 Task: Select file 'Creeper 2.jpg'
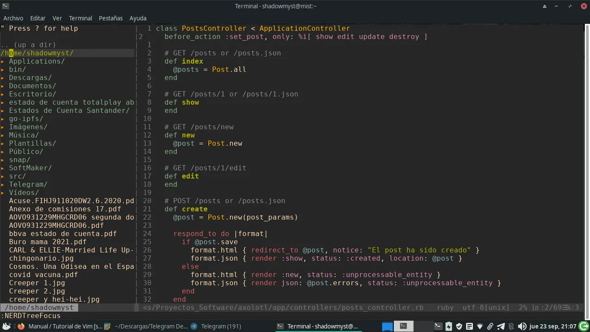coord(37,291)
